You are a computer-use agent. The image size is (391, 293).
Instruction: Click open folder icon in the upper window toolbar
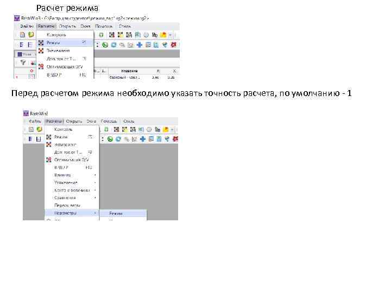pos(31,35)
